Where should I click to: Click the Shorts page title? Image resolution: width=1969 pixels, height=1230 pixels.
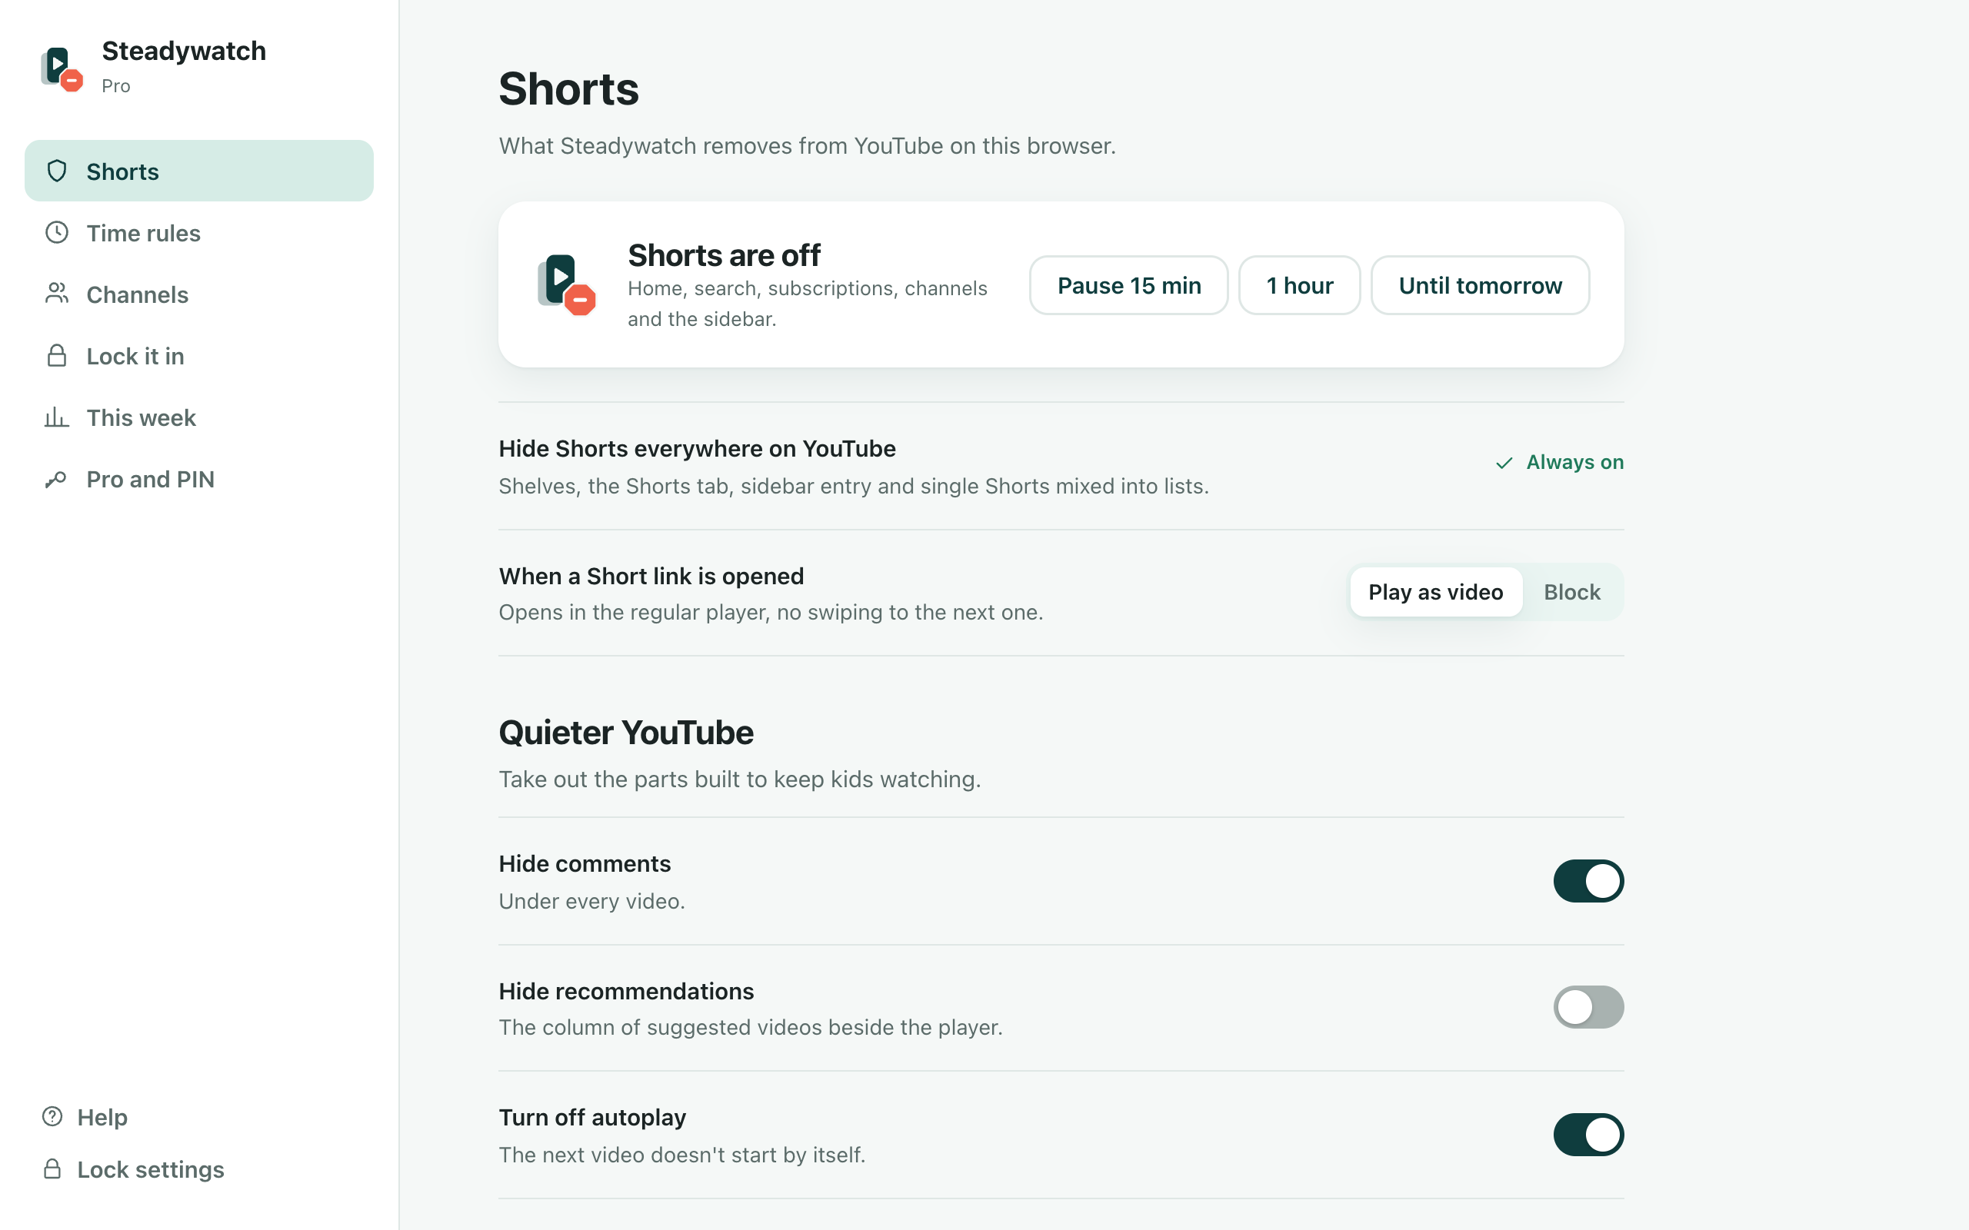pyautogui.click(x=568, y=88)
